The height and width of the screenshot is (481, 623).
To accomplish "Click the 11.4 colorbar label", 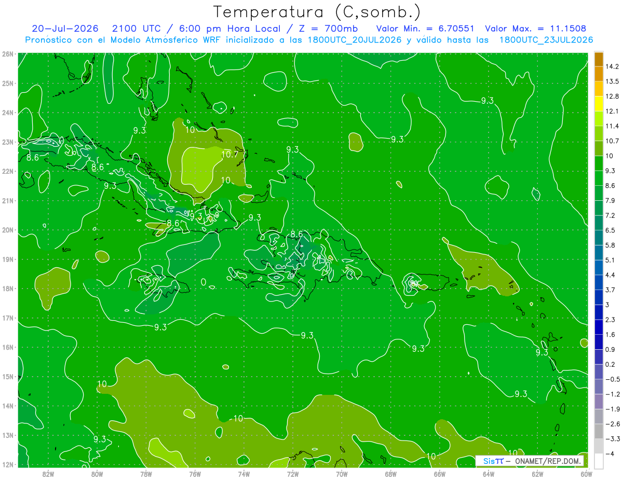I will point(611,126).
